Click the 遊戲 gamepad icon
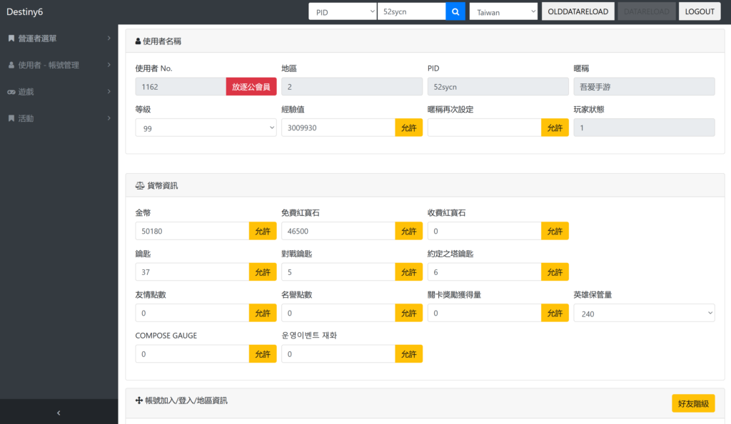The image size is (731, 424). pos(11,92)
